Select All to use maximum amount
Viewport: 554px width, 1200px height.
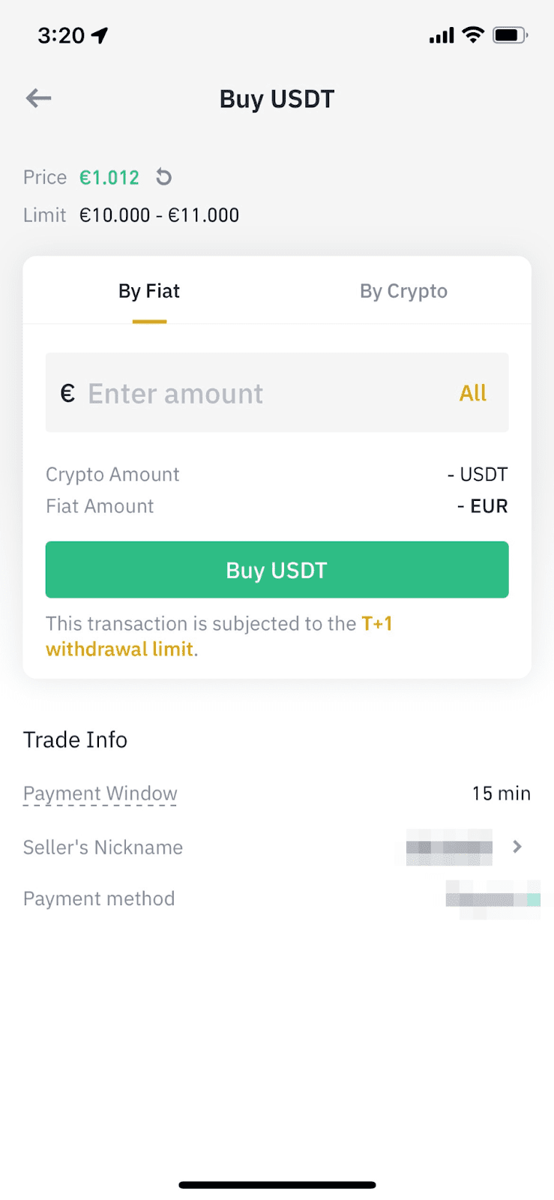point(473,393)
